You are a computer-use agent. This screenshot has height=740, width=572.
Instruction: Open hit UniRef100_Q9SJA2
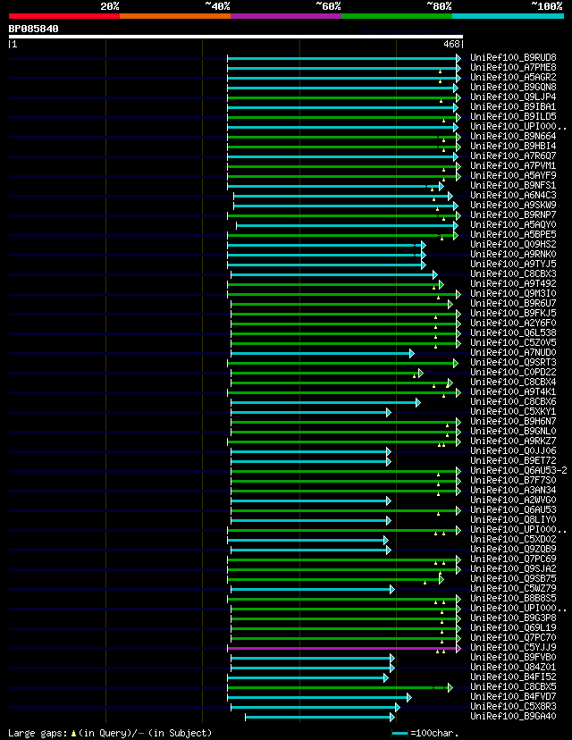tap(513, 569)
